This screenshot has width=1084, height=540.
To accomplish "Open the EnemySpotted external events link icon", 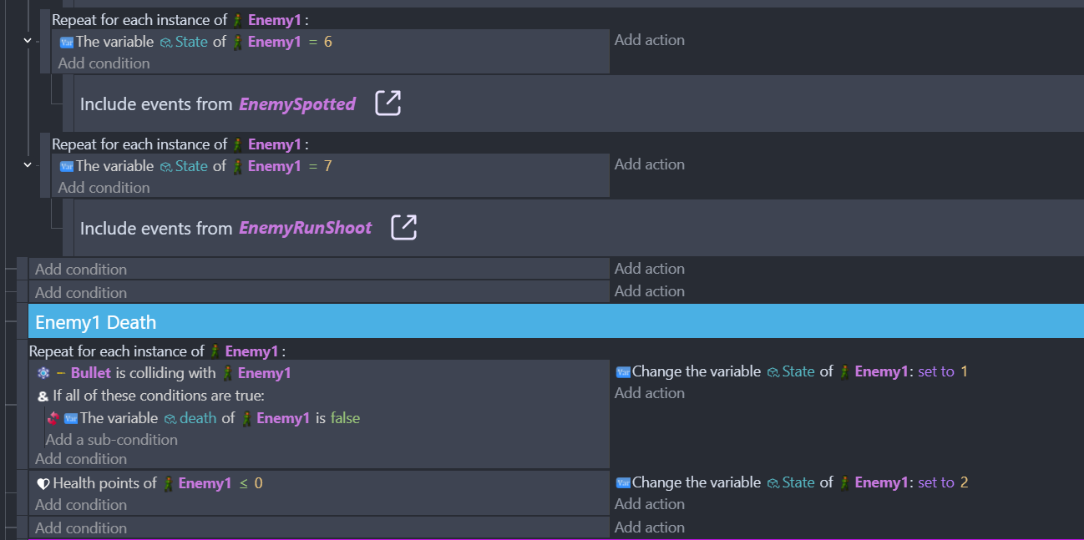I will (388, 103).
